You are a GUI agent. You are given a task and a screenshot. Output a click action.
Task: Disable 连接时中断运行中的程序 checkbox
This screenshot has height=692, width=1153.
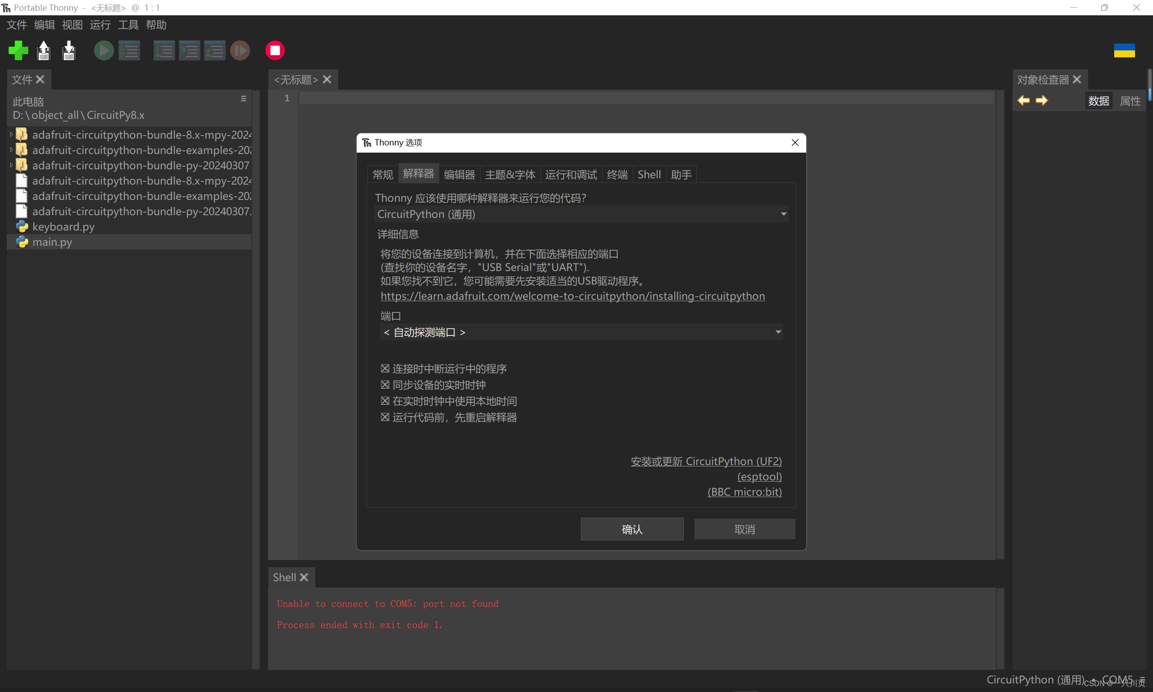[384, 368]
